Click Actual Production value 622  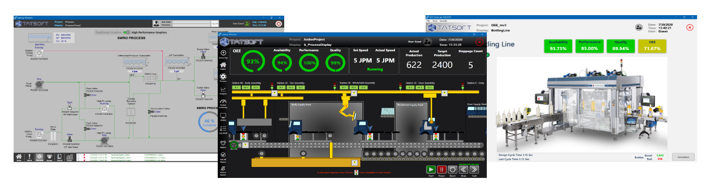pos(414,65)
